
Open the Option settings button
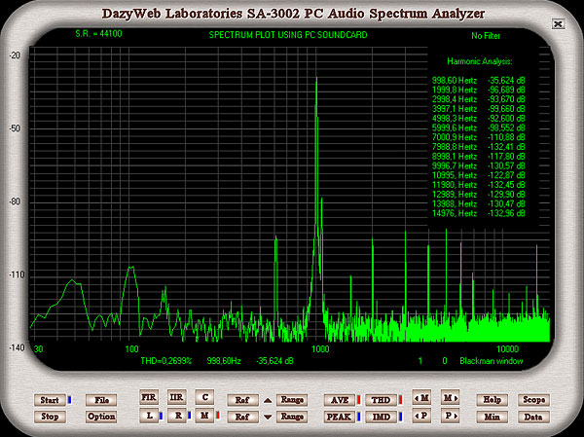(x=100, y=417)
